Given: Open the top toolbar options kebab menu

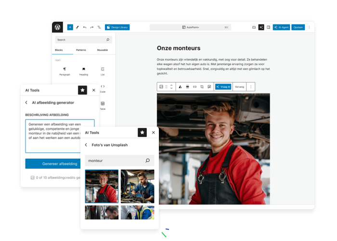Looking at the screenshot, I should click(x=309, y=27).
